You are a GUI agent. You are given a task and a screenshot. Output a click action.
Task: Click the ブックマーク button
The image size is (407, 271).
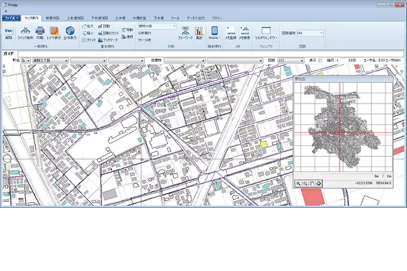[108, 40]
